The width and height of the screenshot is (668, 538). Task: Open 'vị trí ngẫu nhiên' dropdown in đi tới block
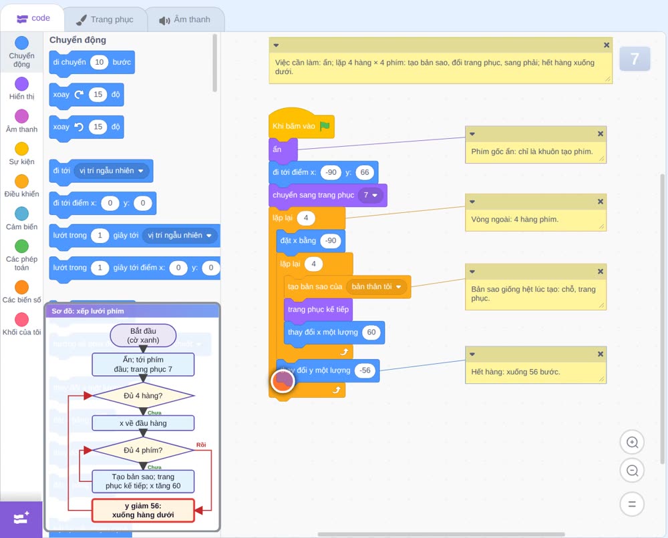click(x=111, y=171)
